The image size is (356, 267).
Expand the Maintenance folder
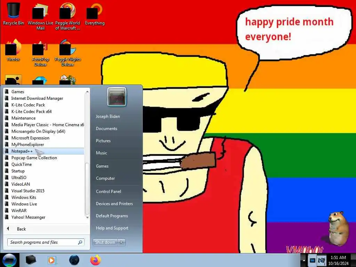(x=43, y=118)
